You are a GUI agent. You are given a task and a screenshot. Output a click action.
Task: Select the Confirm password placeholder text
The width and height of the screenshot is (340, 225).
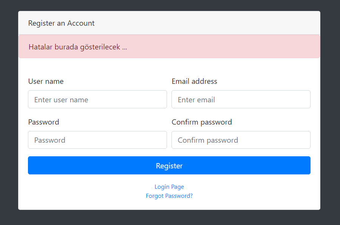point(208,140)
